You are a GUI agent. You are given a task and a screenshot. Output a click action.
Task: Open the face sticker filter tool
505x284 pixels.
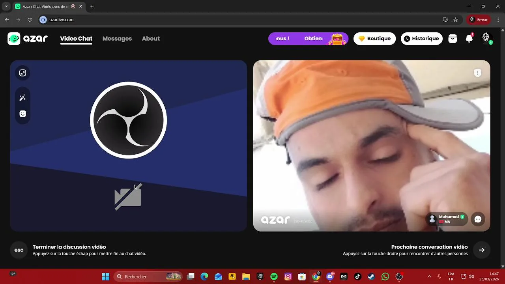(22, 114)
